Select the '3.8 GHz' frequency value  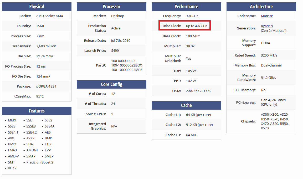coord(192,16)
